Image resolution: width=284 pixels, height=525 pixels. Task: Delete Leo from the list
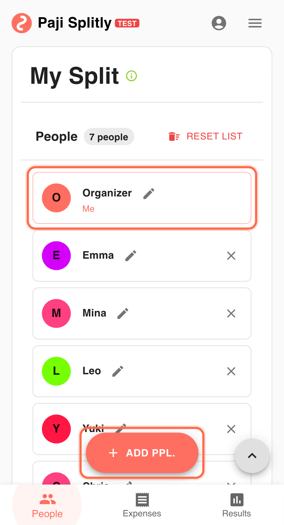click(231, 371)
